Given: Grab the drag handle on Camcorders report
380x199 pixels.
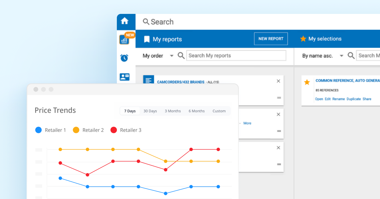Looking at the screenshot, I should tap(279, 98).
